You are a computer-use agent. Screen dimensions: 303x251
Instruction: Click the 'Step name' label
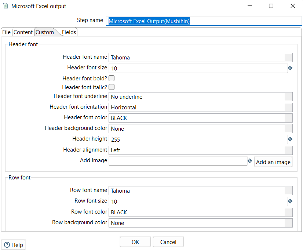coord(90,20)
